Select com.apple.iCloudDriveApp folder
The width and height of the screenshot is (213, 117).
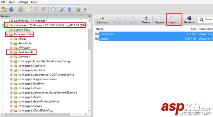click(36, 110)
